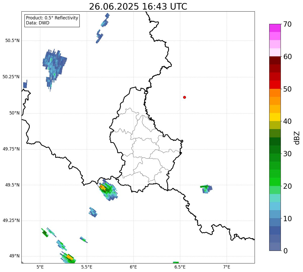Image resolution: width=303 pixels, height=272 pixels.
Task: Click the longitude label 6°E
Action: [x=133, y=267]
